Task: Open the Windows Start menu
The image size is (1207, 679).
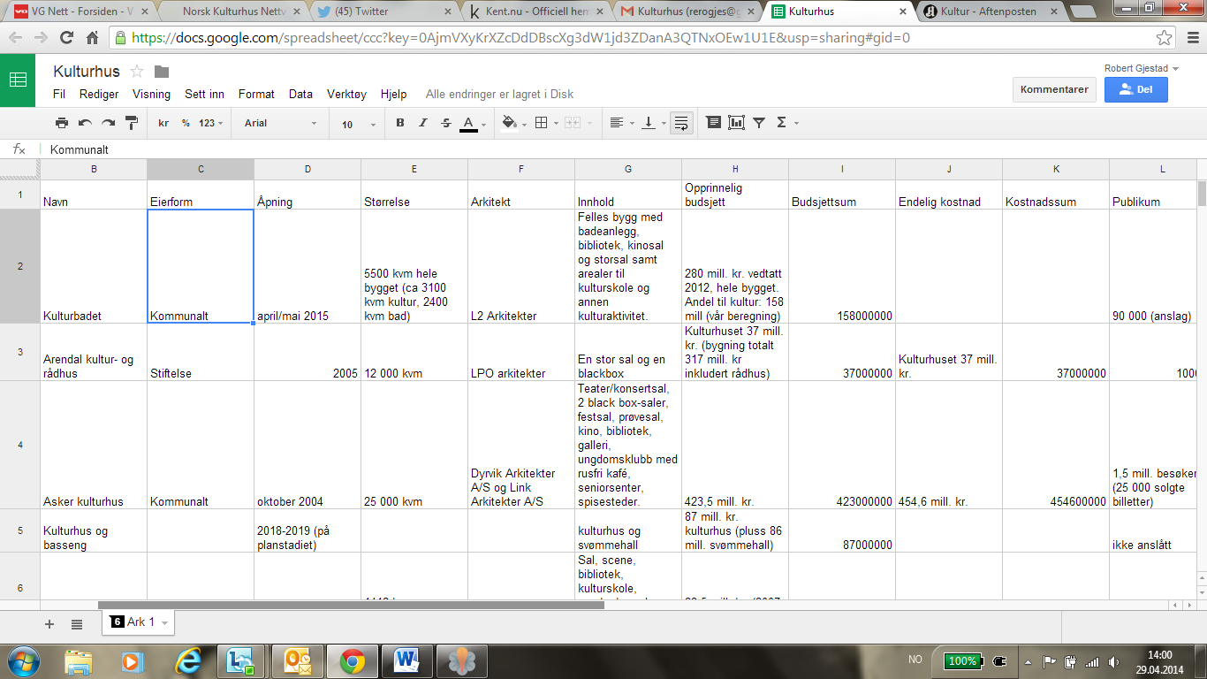Action: tap(23, 660)
